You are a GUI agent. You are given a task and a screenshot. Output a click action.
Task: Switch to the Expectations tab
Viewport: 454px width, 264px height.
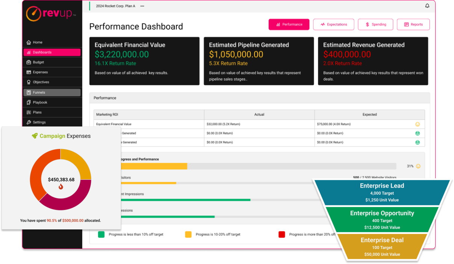[333, 24]
